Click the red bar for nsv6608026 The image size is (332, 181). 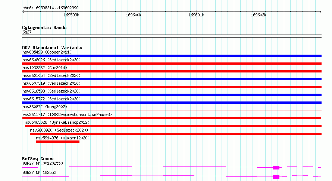tap(172, 64)
